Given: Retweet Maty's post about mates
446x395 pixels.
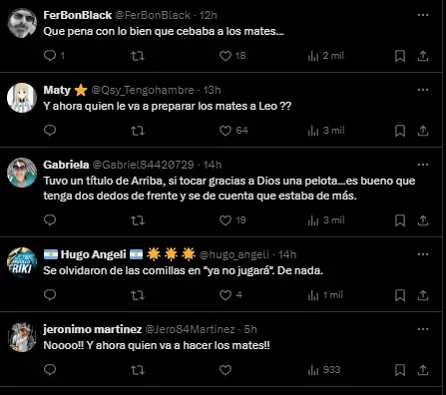Looking at the screenshot, I should click(x=138, y=131).
